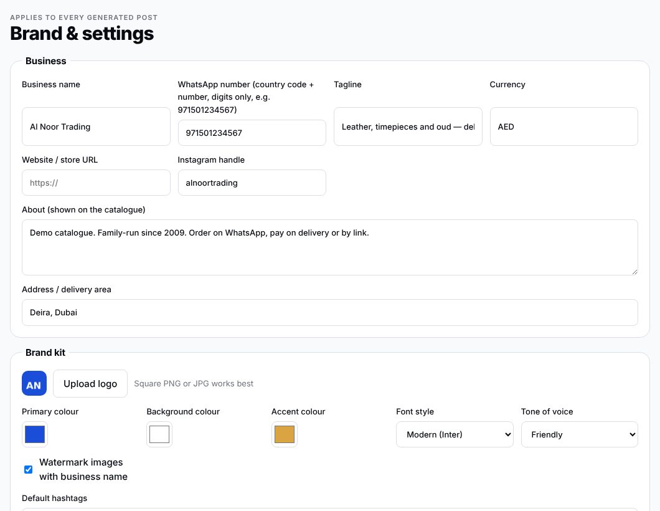Click the 'Currency' label
The height and width of the screenshot is (511, 660).
507,84
